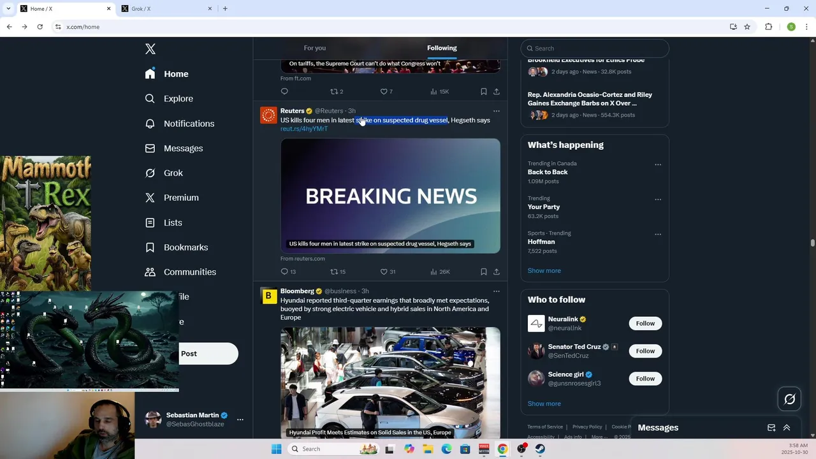Image resolution: width=816 pixels, height=459 pixels.
Task: Share the Reuters post
Action: tap(497, 272)
